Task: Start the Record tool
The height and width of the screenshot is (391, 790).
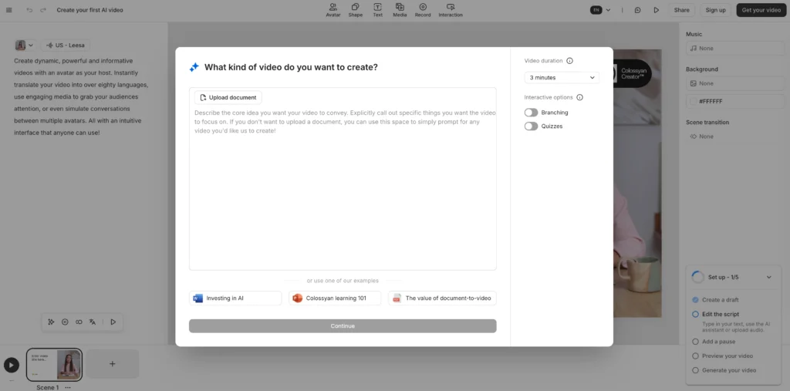Action: (x=423, y=10)
